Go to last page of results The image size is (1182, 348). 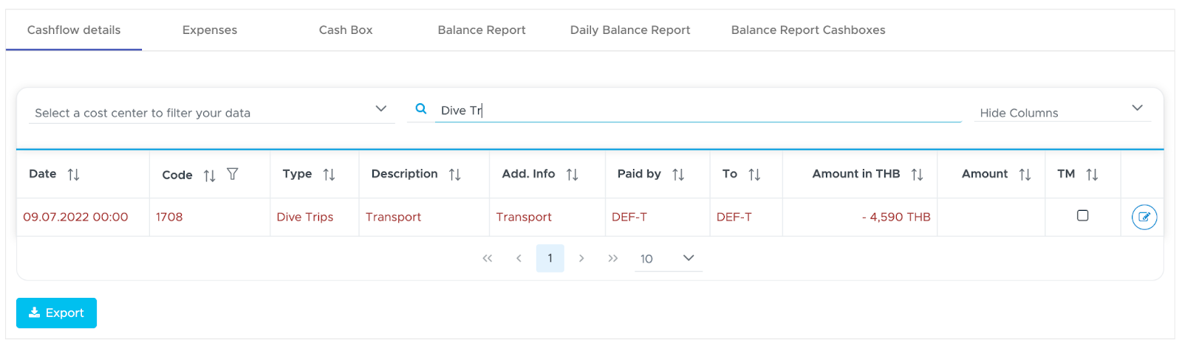613,258
